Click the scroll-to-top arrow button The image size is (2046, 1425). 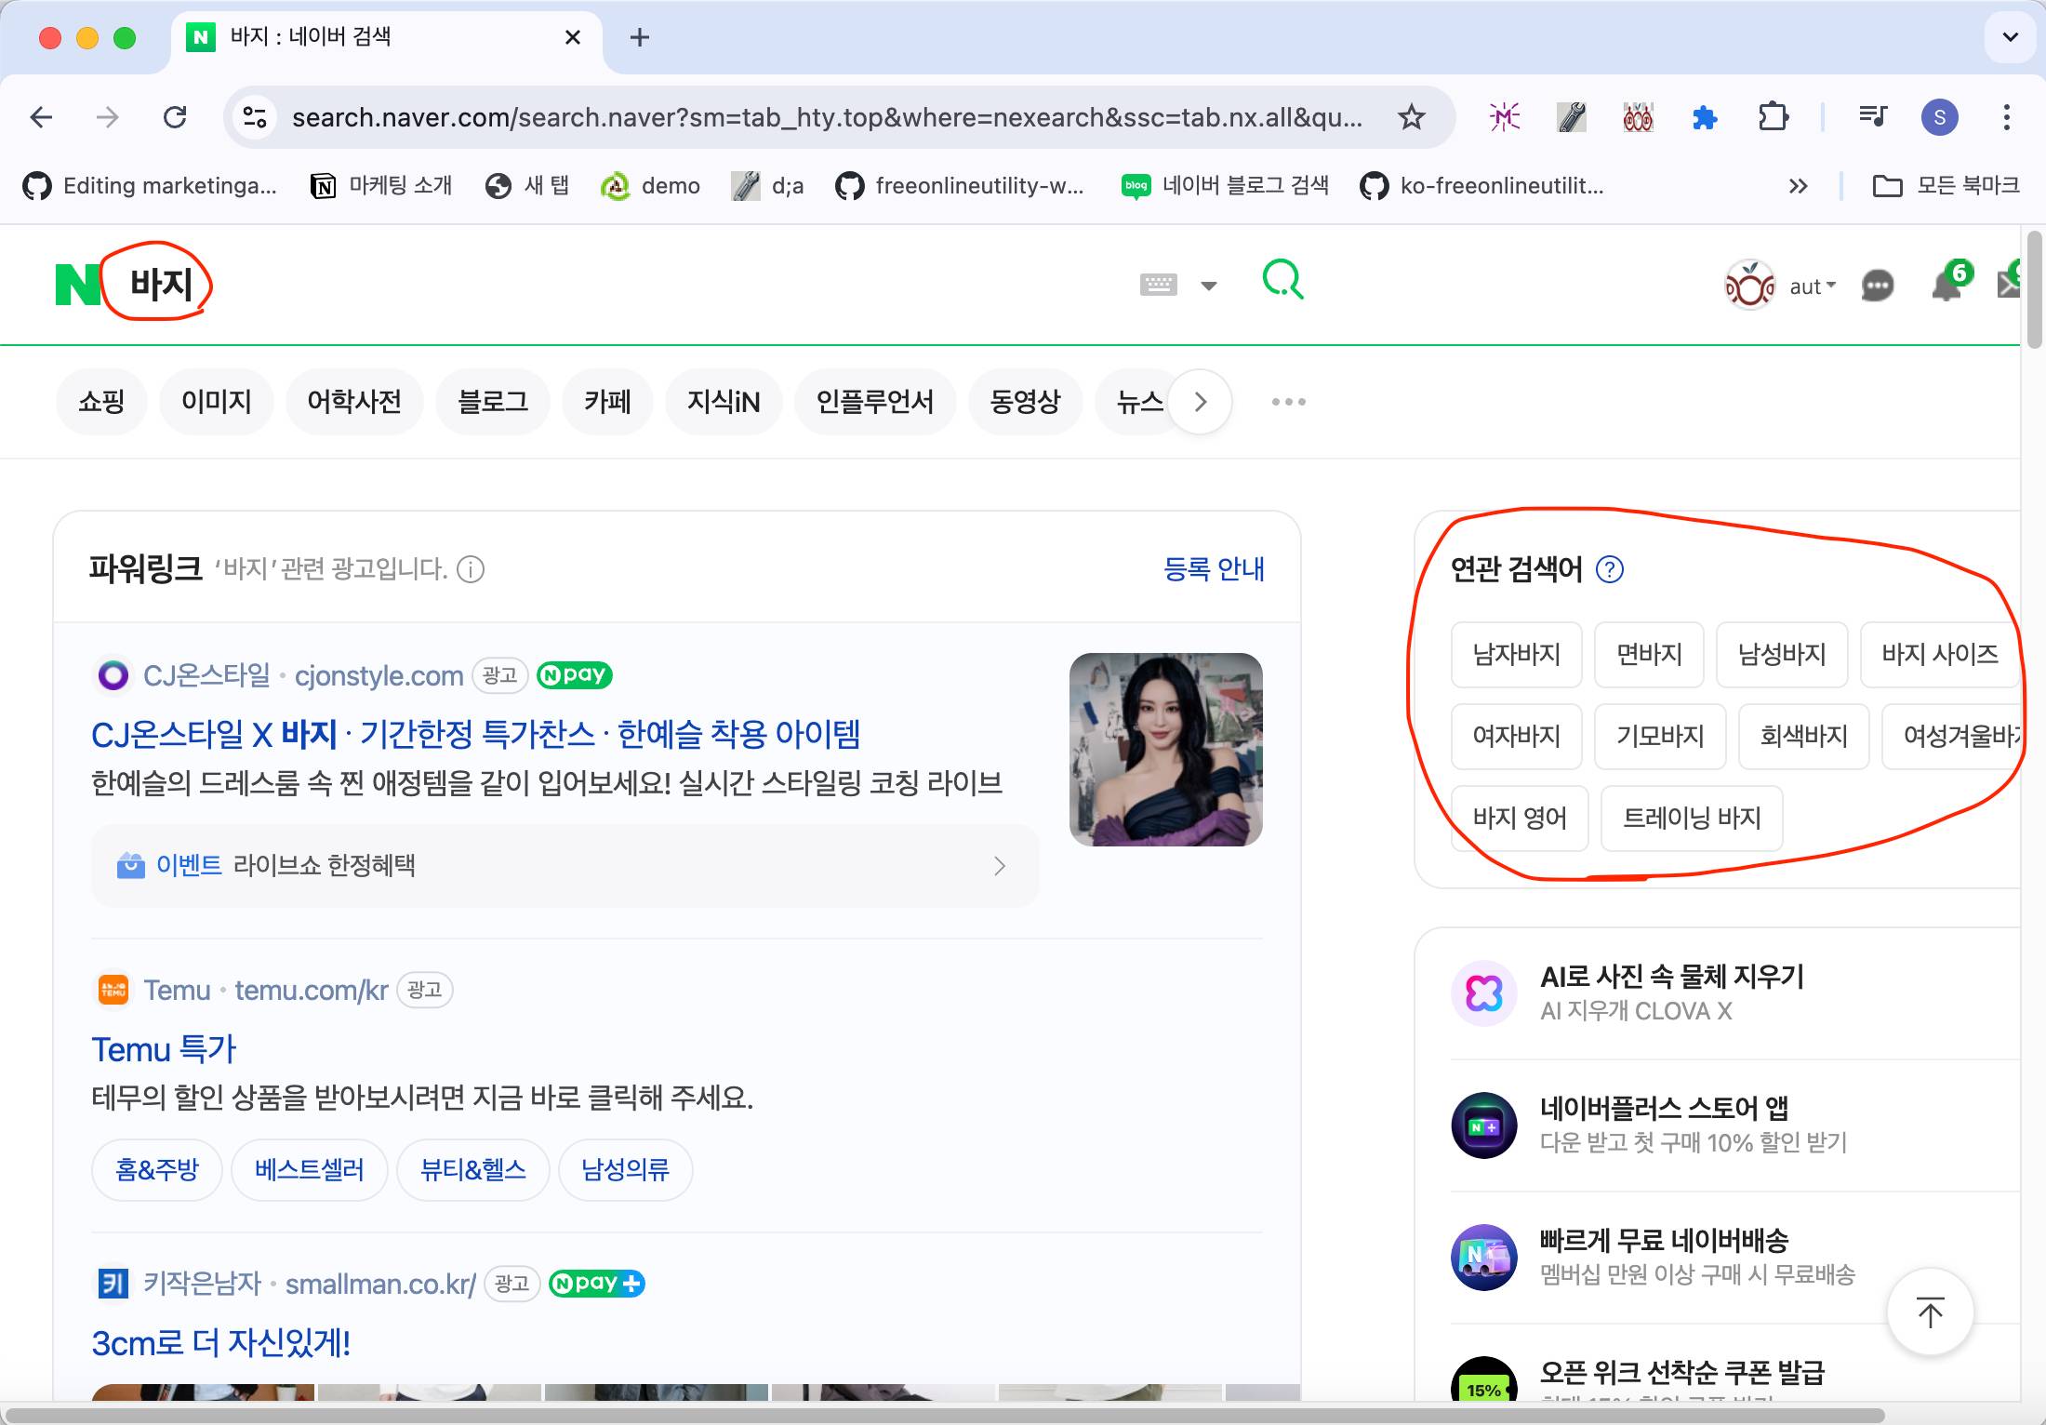(1930, 1312)
